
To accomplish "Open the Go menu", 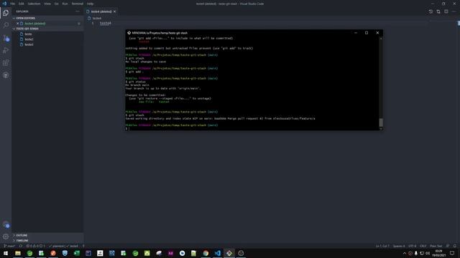I will 56,4.
